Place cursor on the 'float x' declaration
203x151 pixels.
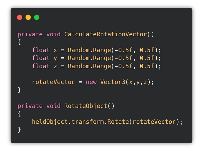45,50
